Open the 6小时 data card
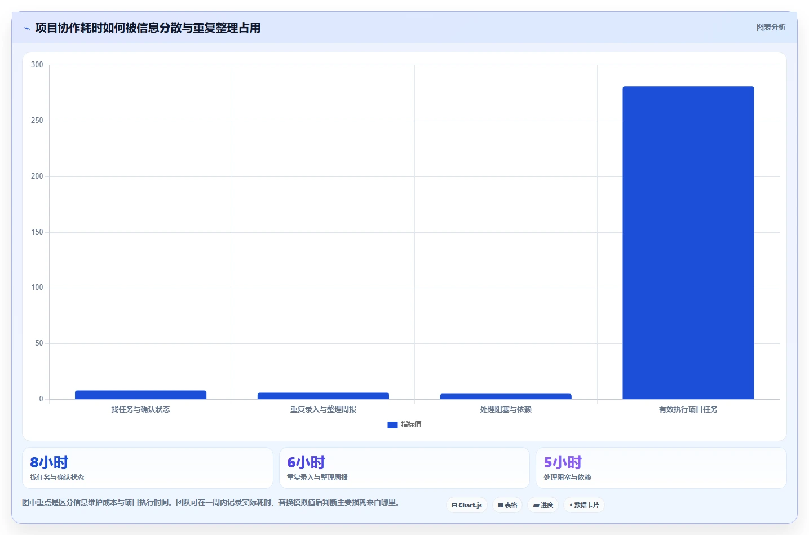Image resolution: width=809 pixels, height=535 pixels. [404, 468]
